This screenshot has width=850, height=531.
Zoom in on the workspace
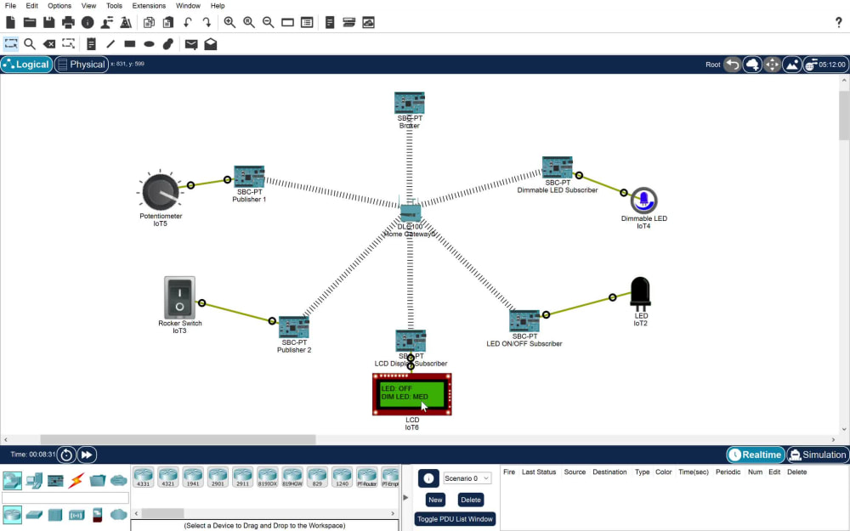coord(229,22)
